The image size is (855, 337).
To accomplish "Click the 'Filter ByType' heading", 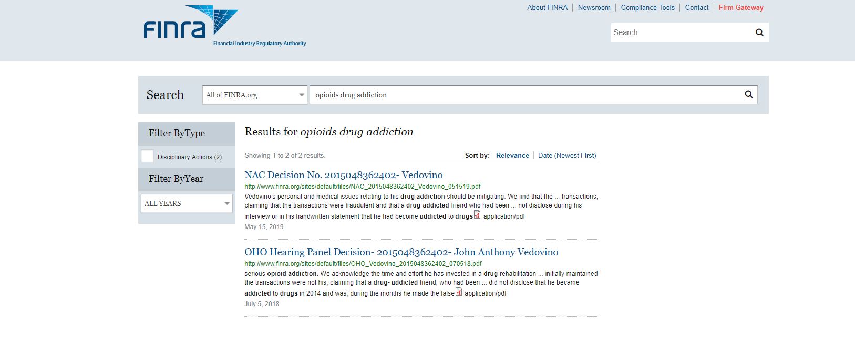I will pyautogui.click(x=177, y=133).
